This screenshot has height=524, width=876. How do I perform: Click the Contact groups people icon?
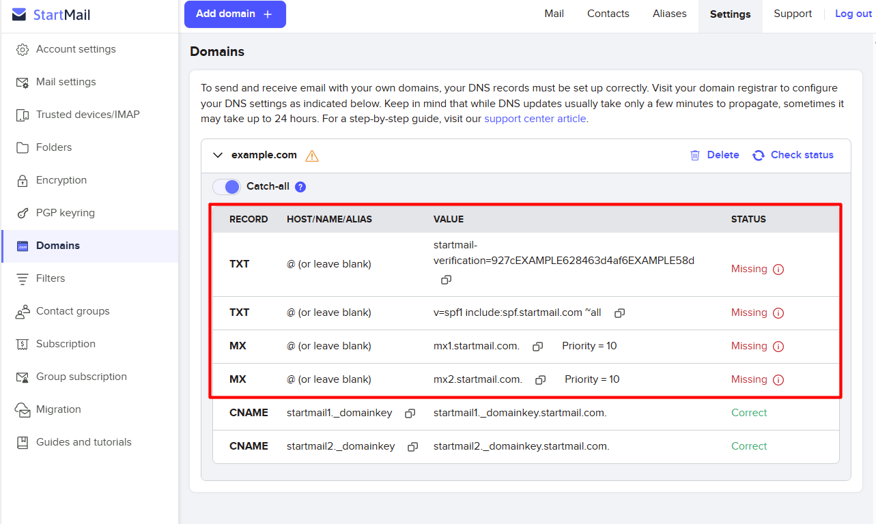click(x=23, y=312)
